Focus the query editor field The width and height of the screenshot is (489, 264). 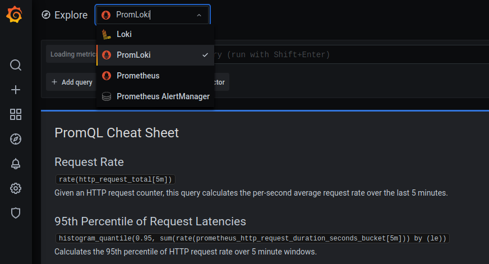[351, 54]
